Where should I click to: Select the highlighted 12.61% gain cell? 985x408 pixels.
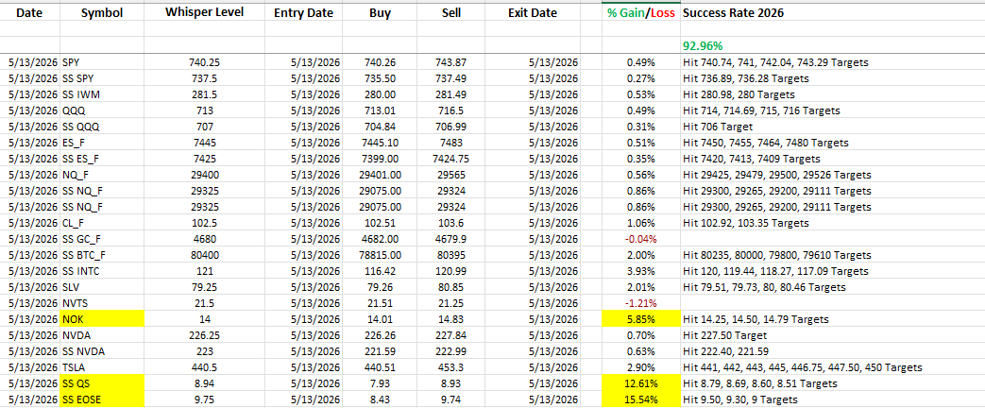(640, 383)
